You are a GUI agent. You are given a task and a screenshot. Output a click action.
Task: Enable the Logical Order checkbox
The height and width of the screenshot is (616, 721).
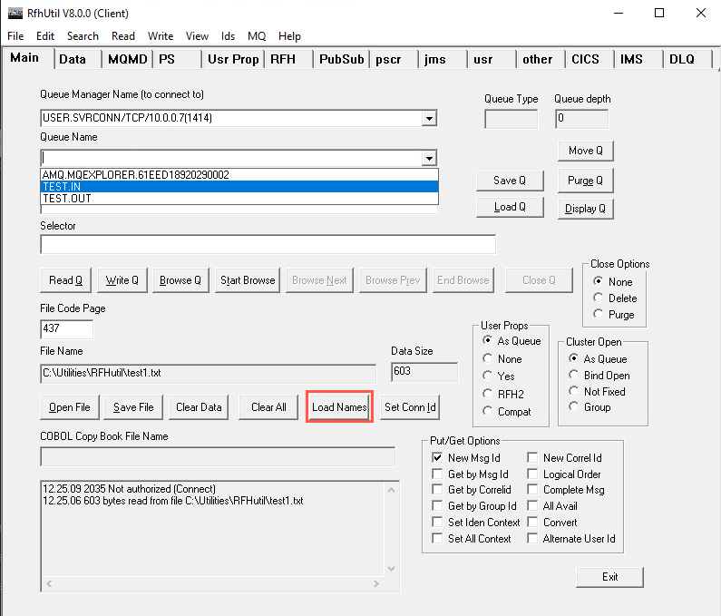tap(532, 474)
